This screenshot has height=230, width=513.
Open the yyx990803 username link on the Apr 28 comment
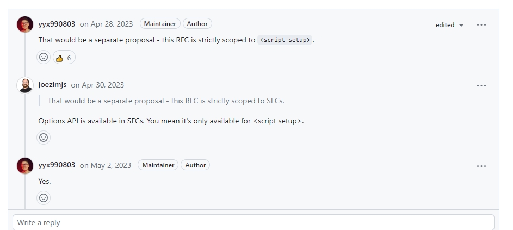click(x=57, y=24)
